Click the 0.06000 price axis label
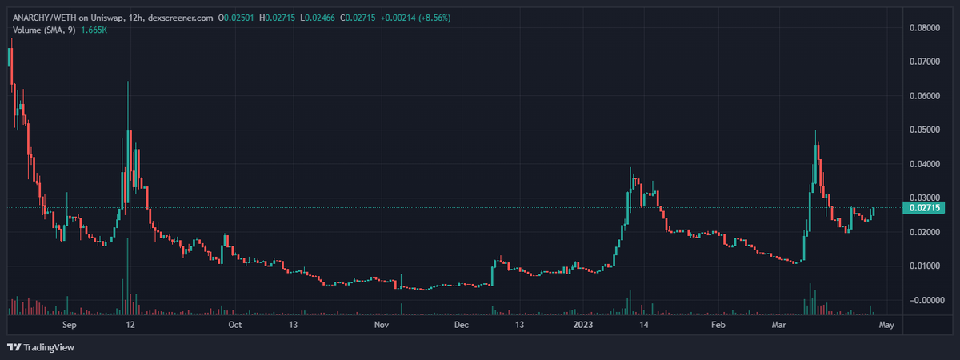The image size is (960, 360). pos(924,96)
